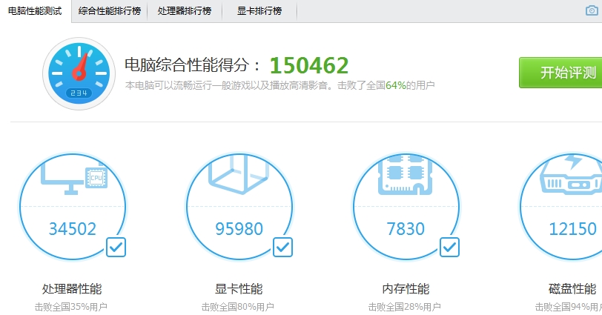
Task: Toggle the 内存性能 test checkbox
Action: coord(449,247)
